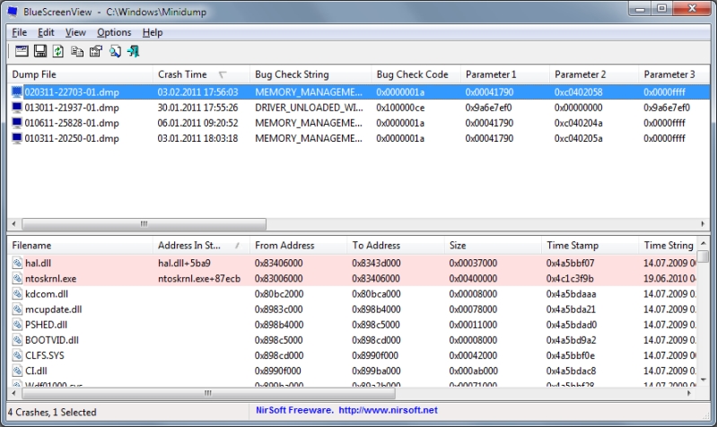Click the upper pane scroll right arrow
The width and height of the screenshot is (717, 427).
[703, 224]
